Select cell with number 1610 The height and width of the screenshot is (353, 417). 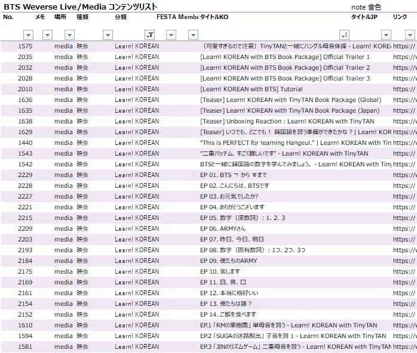[25, 325]
